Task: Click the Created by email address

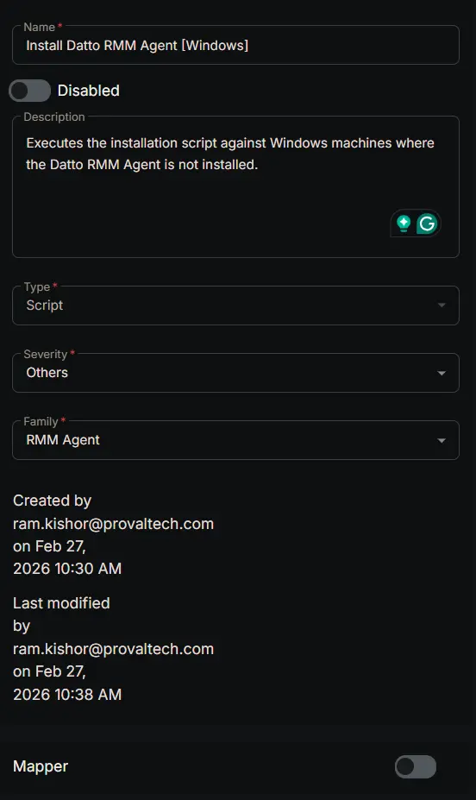Action: point(113,524)
